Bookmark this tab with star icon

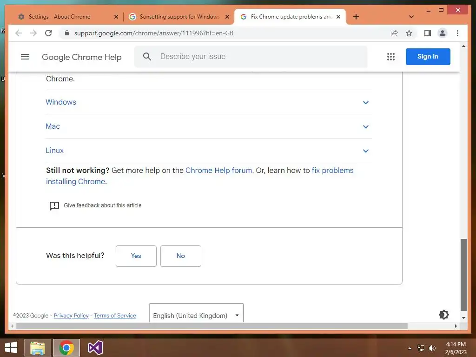pos(409,33)
